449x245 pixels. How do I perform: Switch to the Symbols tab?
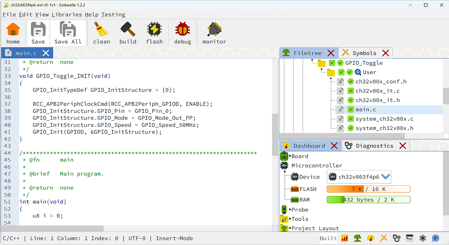point(365,53)
